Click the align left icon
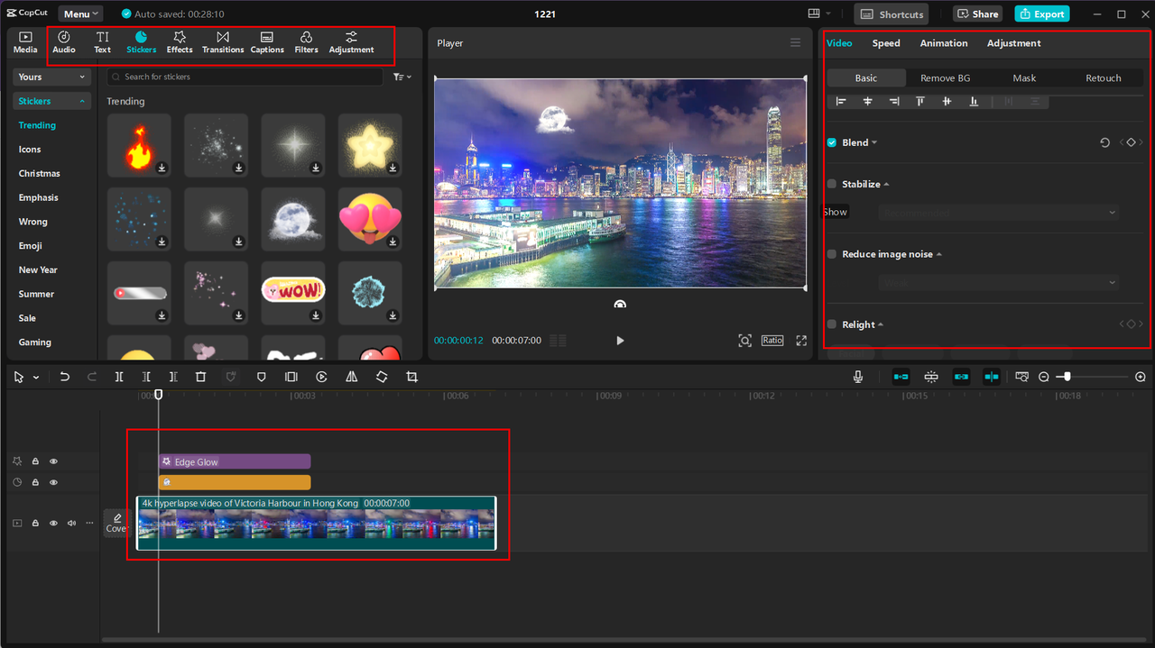 coord(841,102)
